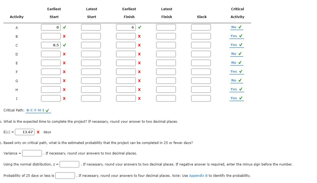This screenshot has height=183, width=317.
Task: Click the green checkmark next to the 8.5 value
Action: coord(64,45)
